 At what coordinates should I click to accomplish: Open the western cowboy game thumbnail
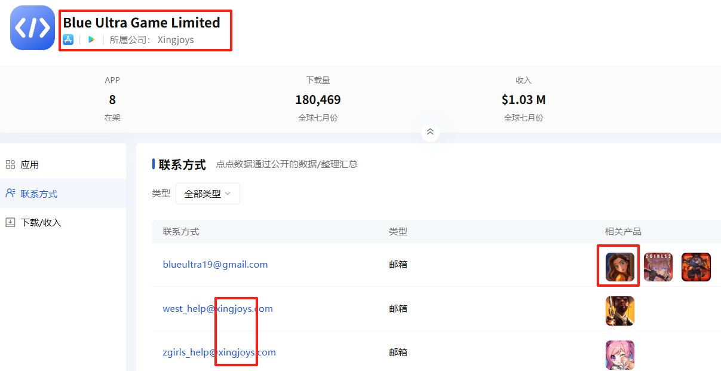[x=620, y=311]
